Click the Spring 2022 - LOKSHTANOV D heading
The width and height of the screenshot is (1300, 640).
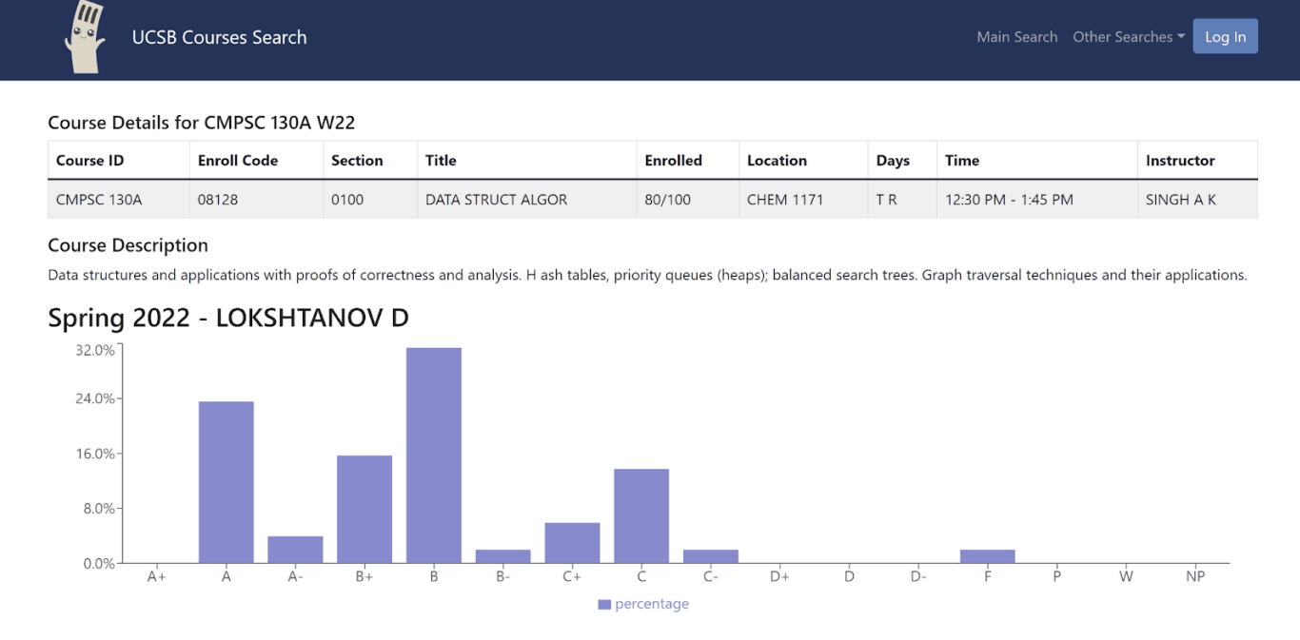[x=228, y=318]
